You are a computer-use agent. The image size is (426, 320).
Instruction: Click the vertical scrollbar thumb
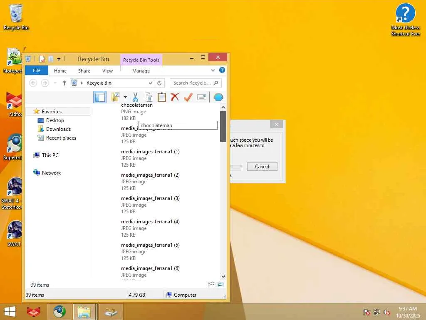pos(223,127)
